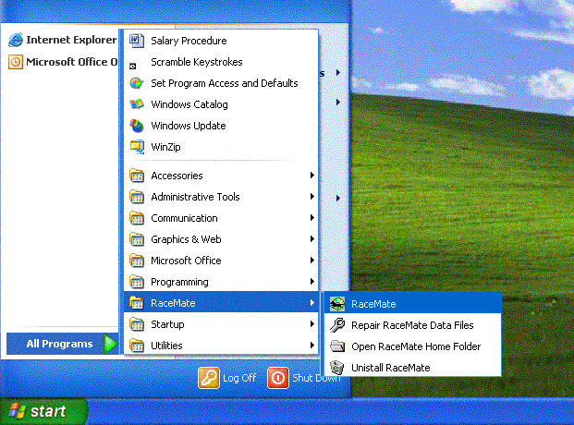Click the Windows flag logo on start button
Image resolution: width=574 pixels, height=425 pixels.
(x=18, y=411)
